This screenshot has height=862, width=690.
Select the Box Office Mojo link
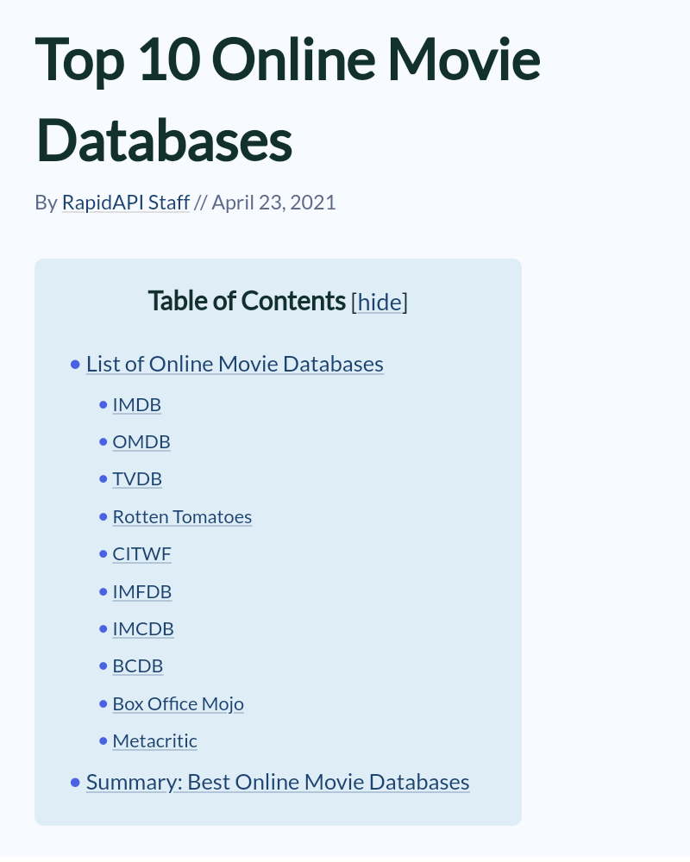pyautogui.click(x=178, y=703)
